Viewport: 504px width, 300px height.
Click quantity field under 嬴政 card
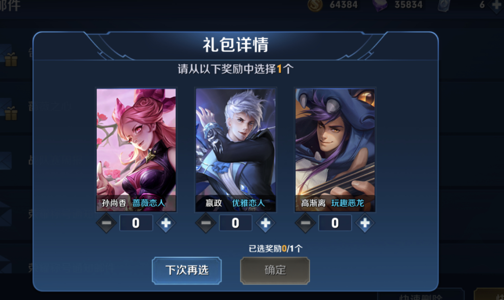pos(235,222)
